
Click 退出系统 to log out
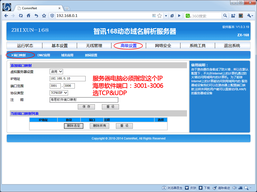[232, 45]
